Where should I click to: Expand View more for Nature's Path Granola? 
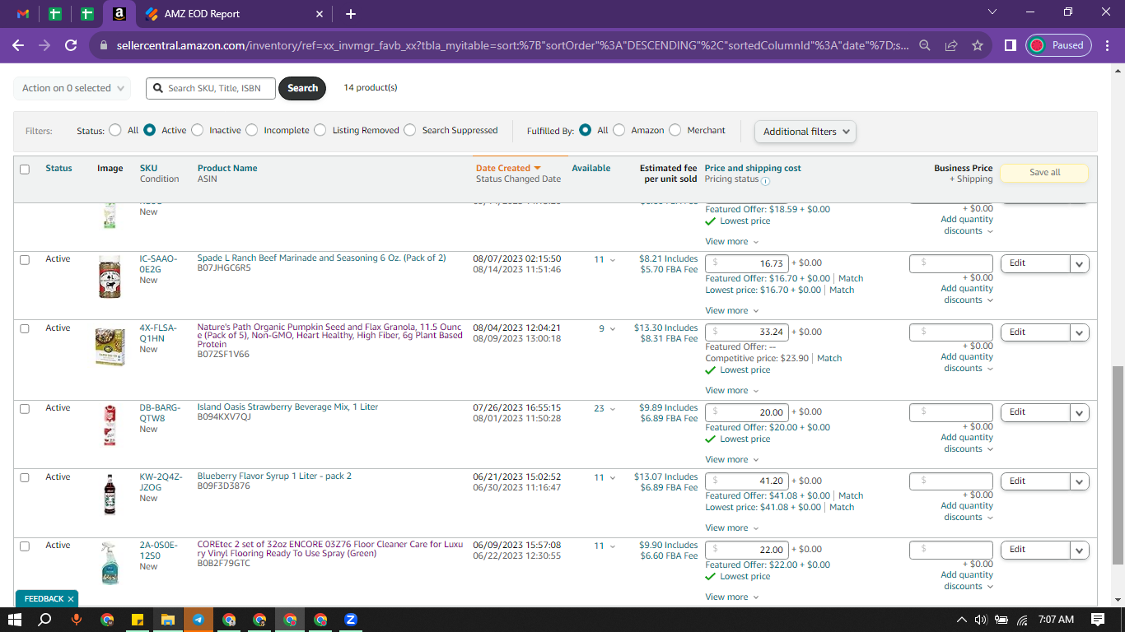731,391
